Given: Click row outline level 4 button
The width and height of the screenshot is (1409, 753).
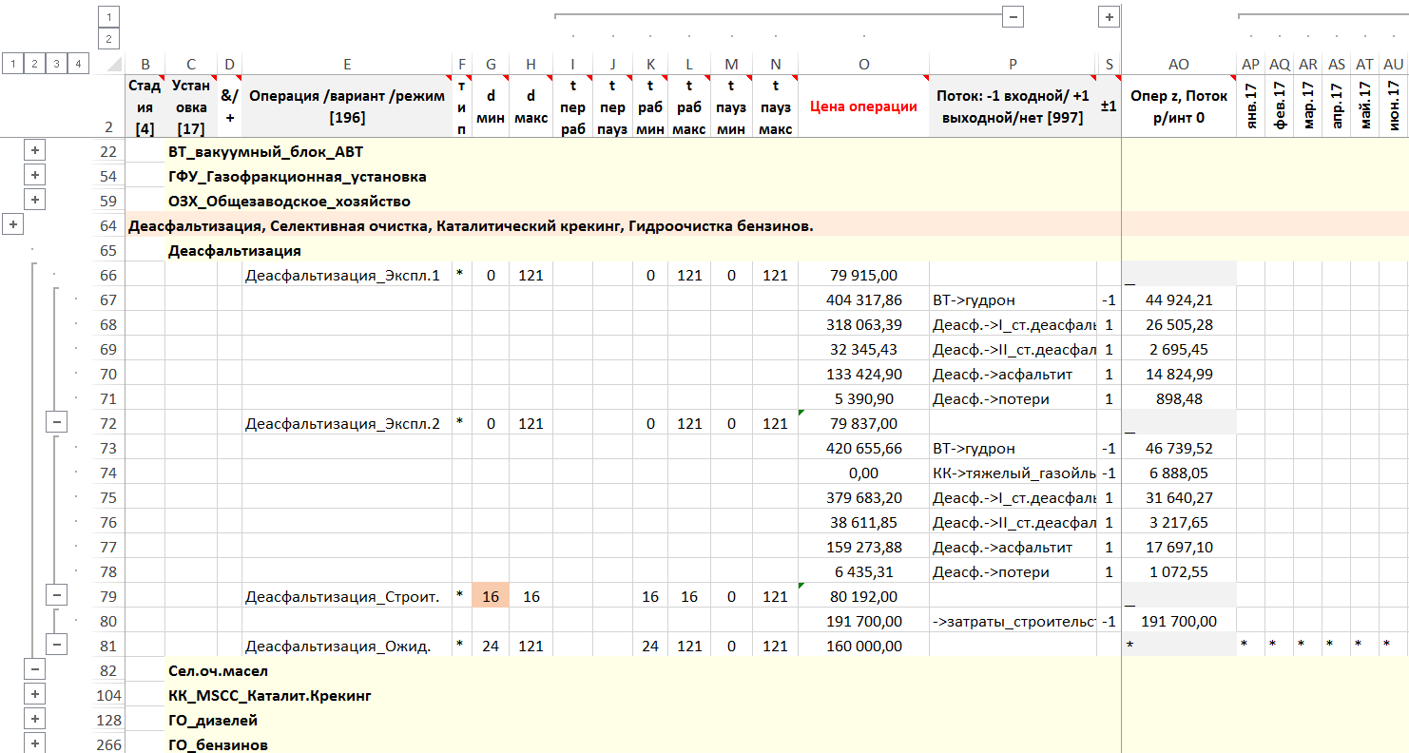Looking at the screenshot, I should 78,64.
